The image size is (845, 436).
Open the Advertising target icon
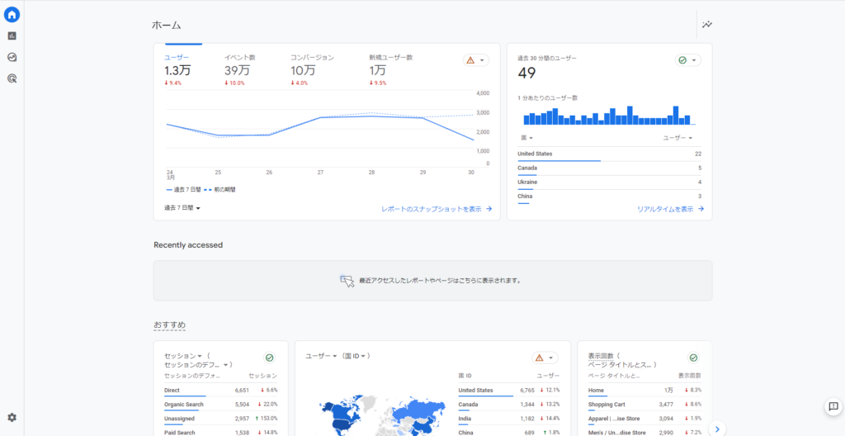click(x=12, y=78)
